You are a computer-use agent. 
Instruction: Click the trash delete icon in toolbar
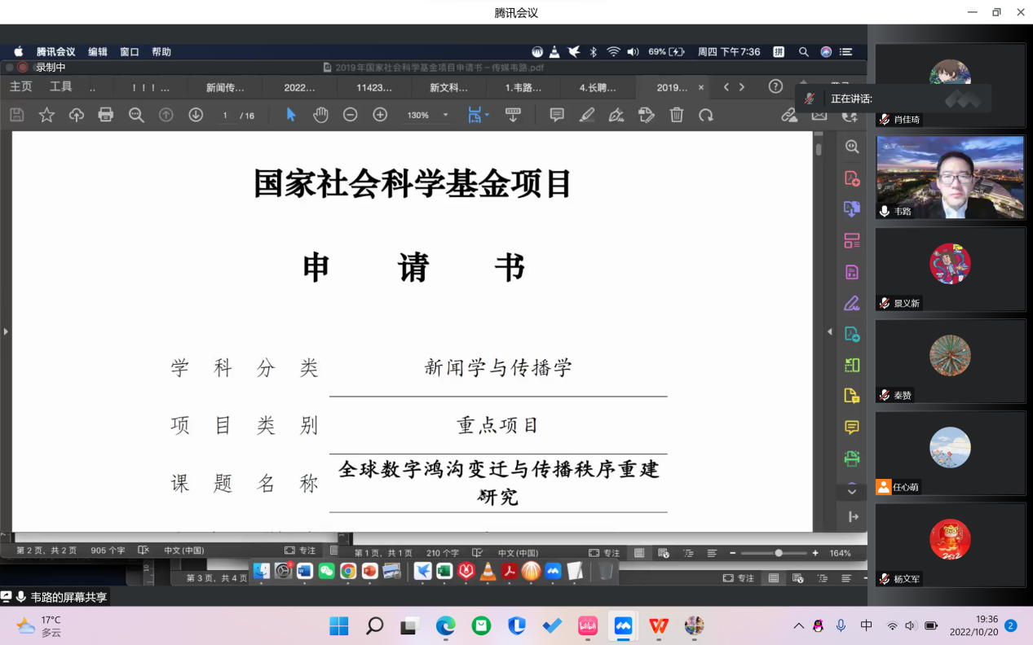[677, 115]
